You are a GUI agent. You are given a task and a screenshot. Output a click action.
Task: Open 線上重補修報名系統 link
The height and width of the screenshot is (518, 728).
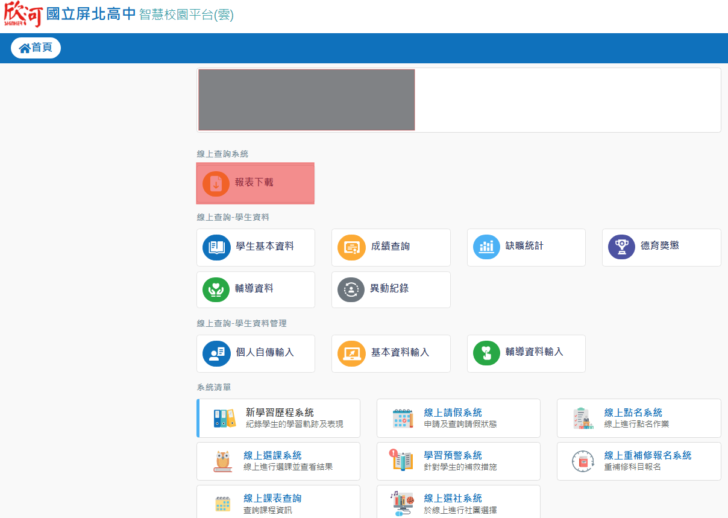pyautogui.click(x=647, y=456)
